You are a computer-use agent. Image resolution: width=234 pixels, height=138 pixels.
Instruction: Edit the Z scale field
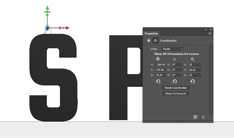[195, 75]
